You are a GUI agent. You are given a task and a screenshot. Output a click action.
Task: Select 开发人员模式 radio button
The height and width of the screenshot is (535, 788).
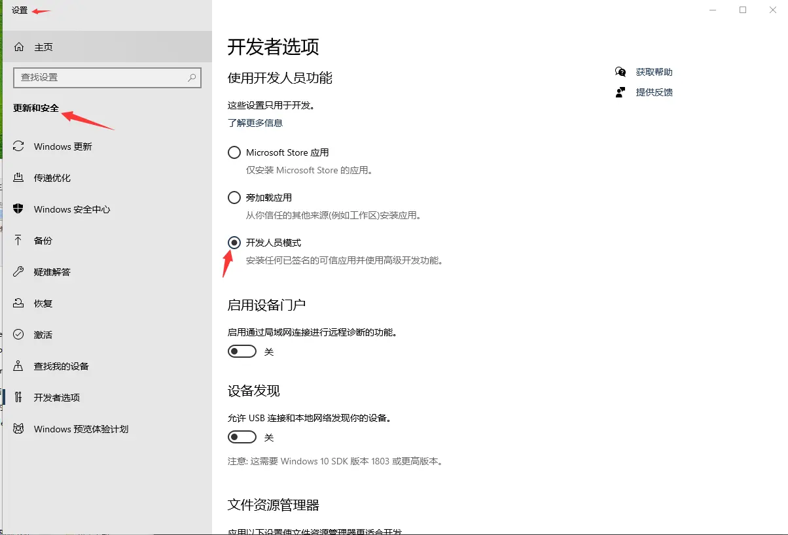coord(234,243)
